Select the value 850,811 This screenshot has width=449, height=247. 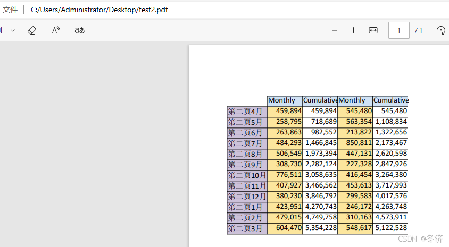tap(359, 143)
